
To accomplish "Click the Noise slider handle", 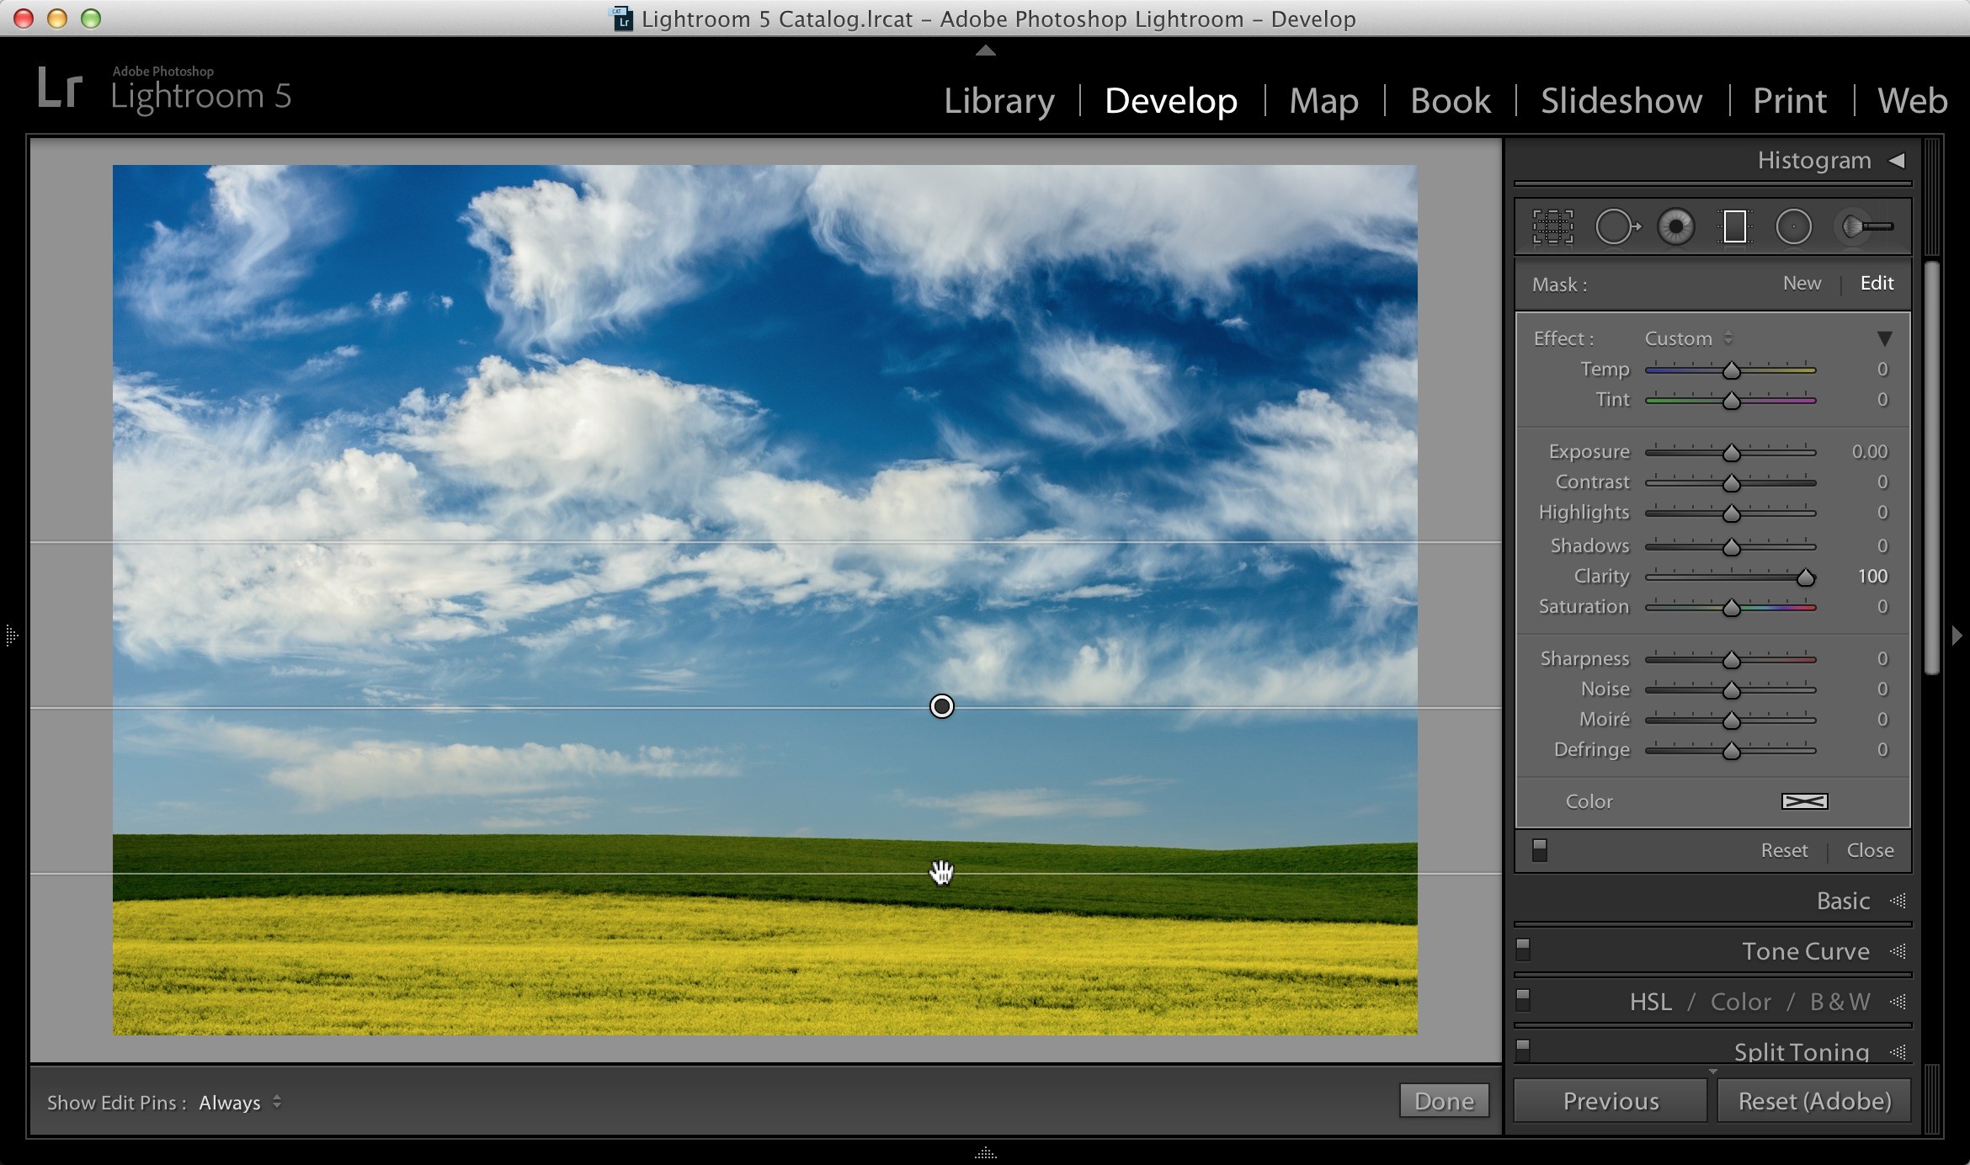I will [1731, 690].
